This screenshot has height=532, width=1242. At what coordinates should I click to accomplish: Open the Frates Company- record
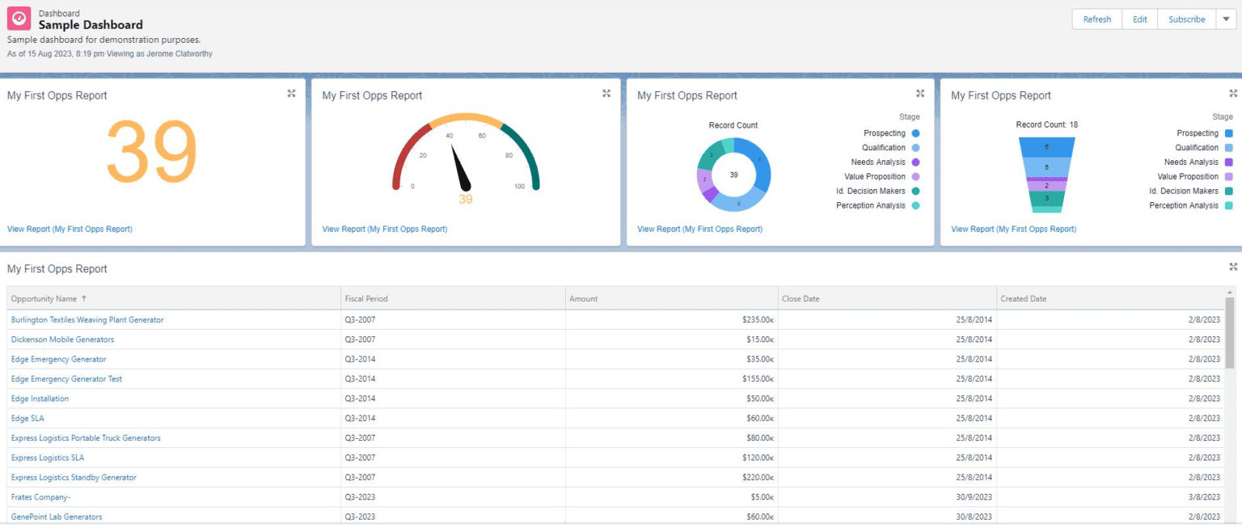[40, 496]
